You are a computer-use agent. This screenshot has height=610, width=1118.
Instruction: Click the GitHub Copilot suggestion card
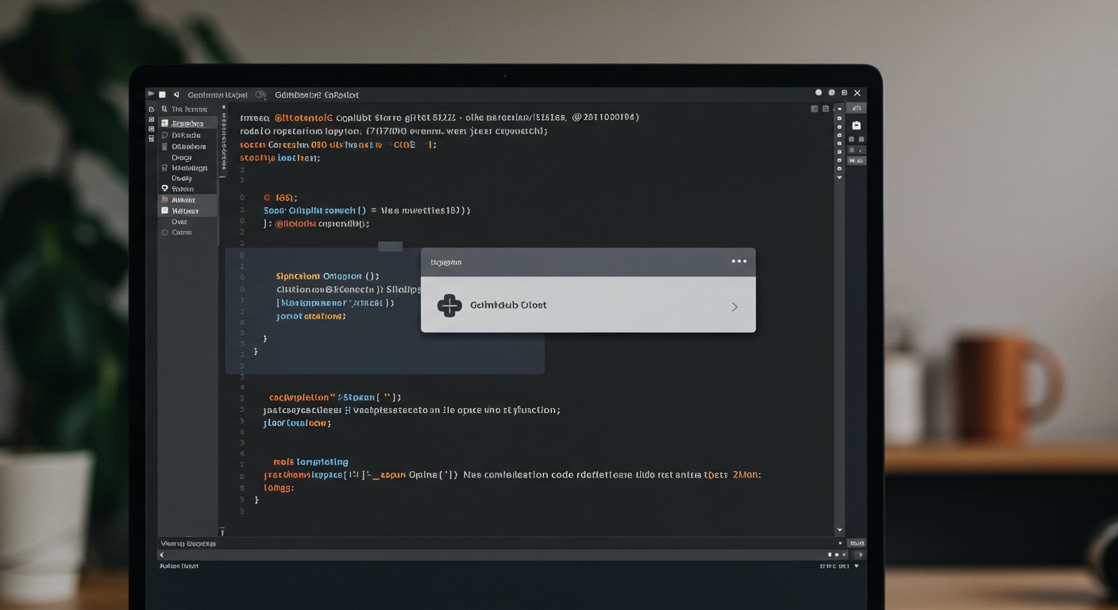pyautogui.click(x=588, y=305)
